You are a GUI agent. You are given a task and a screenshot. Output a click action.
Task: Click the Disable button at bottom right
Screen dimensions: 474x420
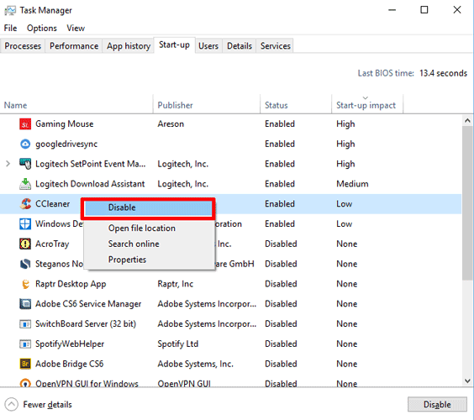[x=437, y=404]
